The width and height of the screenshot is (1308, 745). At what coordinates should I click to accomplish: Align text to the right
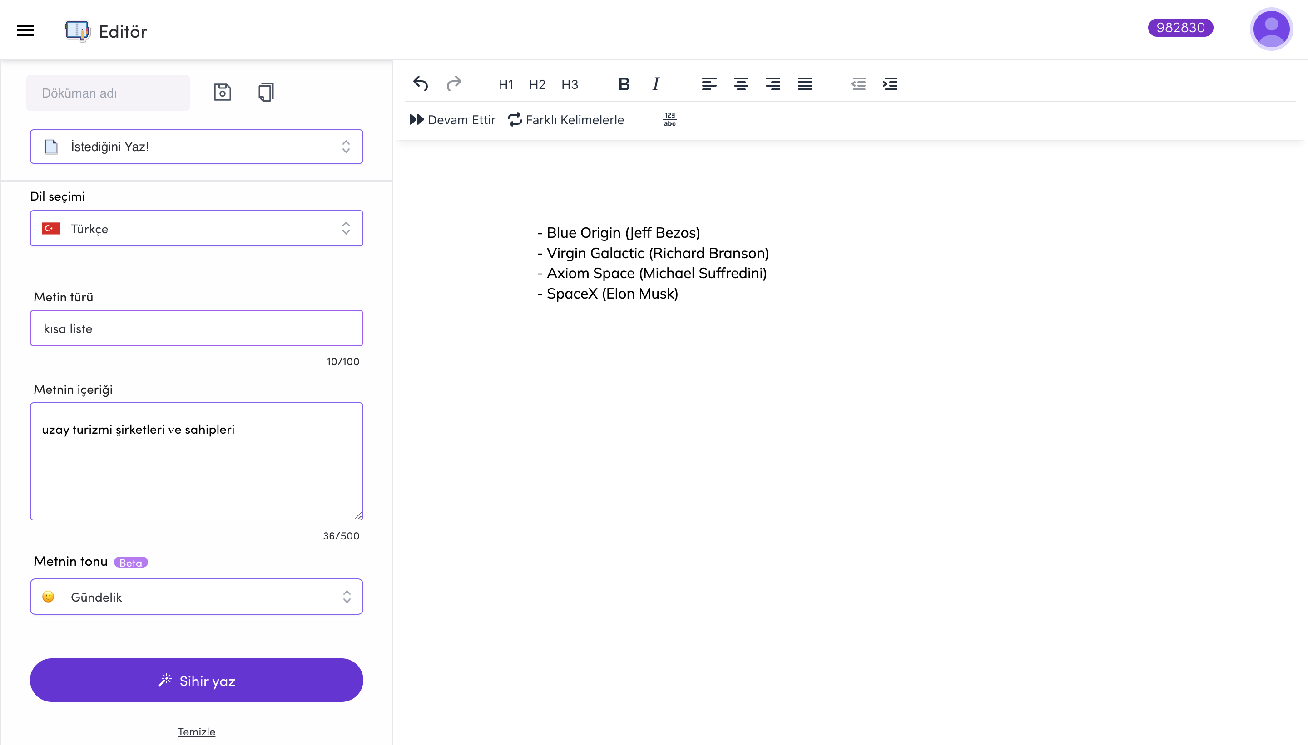[773, 84]
